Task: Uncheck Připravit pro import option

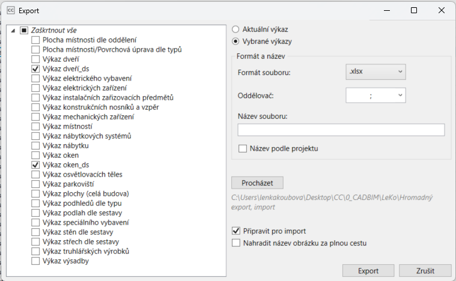Action: 236,231
